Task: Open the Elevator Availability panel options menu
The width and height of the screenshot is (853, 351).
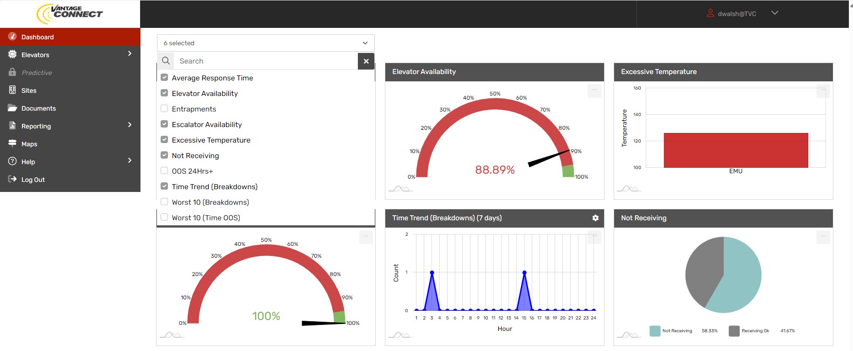Action: coord(594,90)
